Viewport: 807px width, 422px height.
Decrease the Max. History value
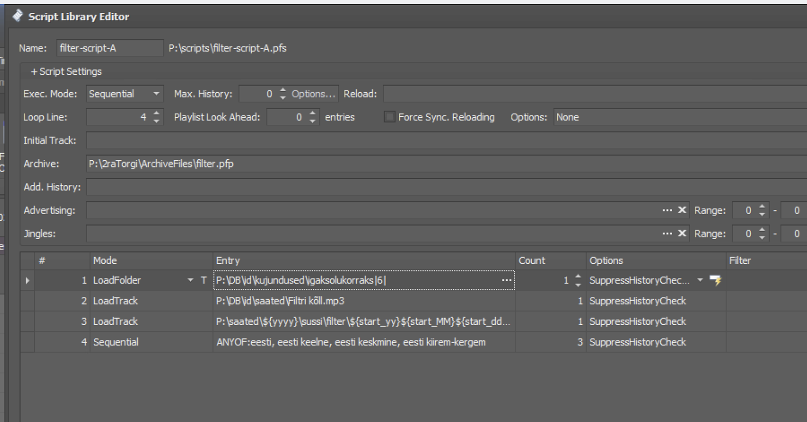tap(283, 97)
